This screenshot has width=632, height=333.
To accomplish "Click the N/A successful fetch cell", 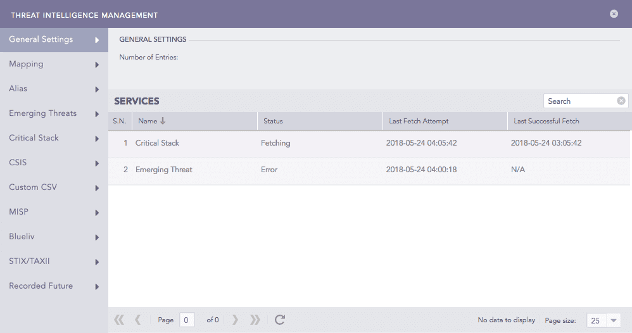I will point(518,170).
